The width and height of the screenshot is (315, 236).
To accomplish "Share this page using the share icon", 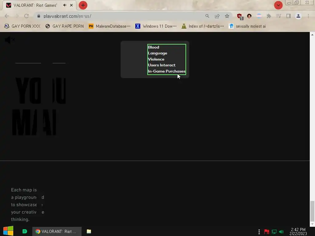I will tap(217, 16).
